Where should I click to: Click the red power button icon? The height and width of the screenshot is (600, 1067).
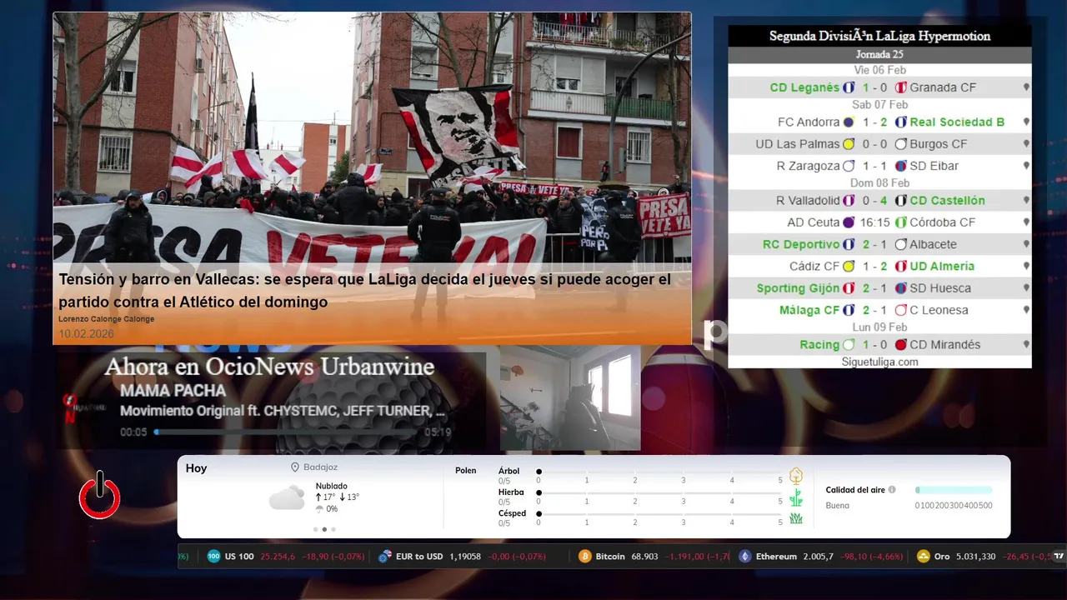pos(100,495)
